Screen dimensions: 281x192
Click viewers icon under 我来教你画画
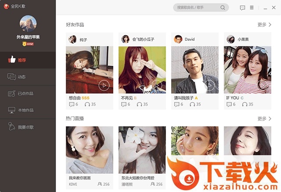(x=100, y=184)
